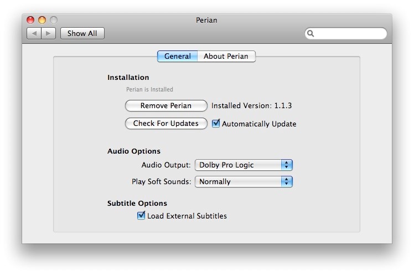Screen dimensions: 414x274
Task: Click the disabled gray zoom button
Action: pyautogui.click(x=54, y=20)
